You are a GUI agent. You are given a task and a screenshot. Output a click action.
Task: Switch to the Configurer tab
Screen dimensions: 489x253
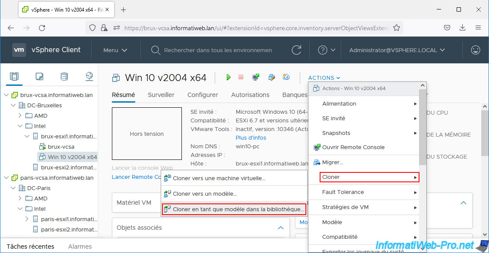(x=203, y=95)
